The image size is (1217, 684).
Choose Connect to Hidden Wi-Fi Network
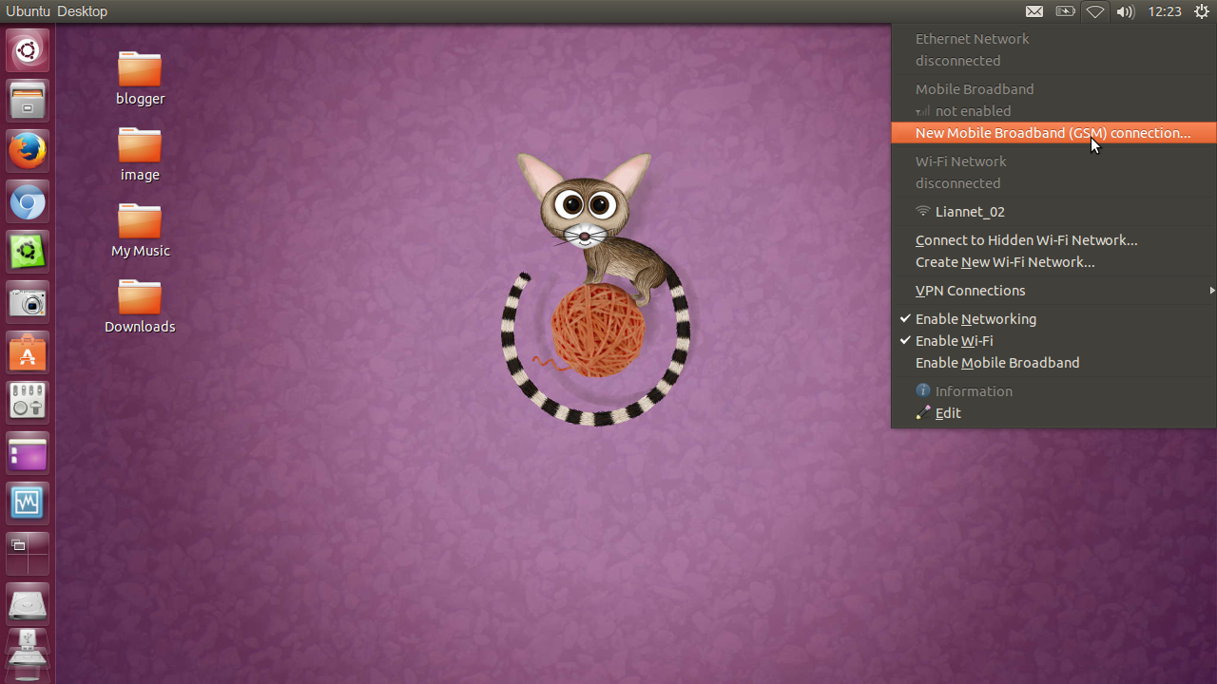[x=1026, y=240]
